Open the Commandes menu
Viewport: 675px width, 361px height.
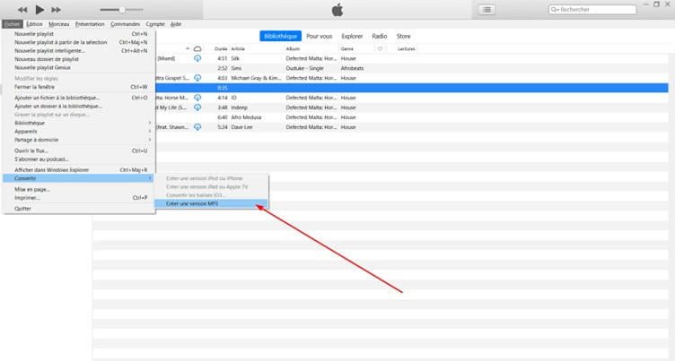coord(126,24)
